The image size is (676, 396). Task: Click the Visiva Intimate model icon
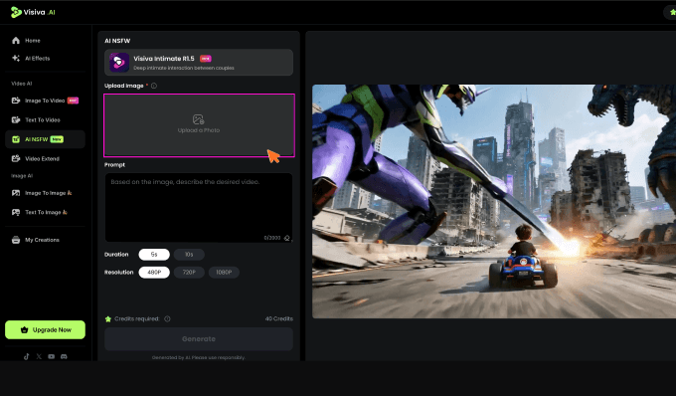point(119,63)
